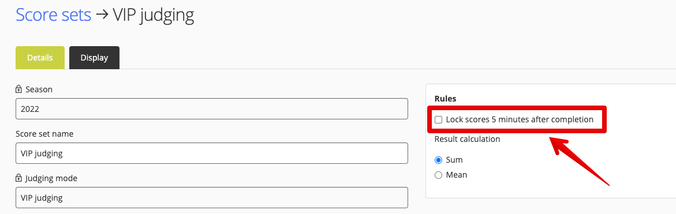Click the VIP judging page title

coord(154,14)
